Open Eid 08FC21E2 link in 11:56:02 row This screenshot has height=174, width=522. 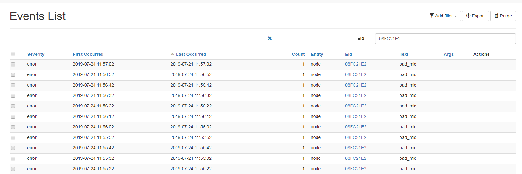[356, 127]
